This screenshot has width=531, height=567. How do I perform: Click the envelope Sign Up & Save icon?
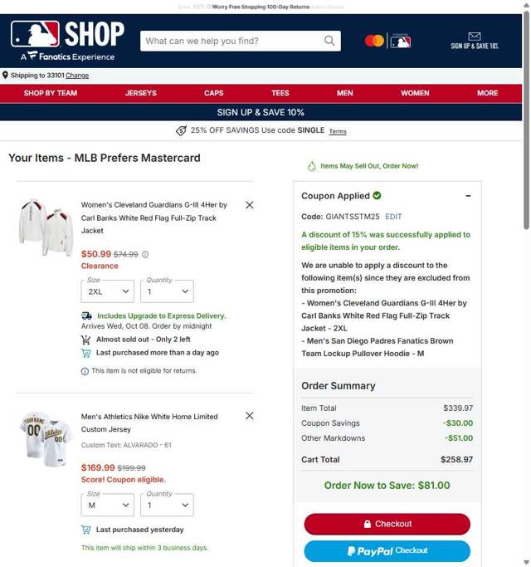(x=475, y=37)
